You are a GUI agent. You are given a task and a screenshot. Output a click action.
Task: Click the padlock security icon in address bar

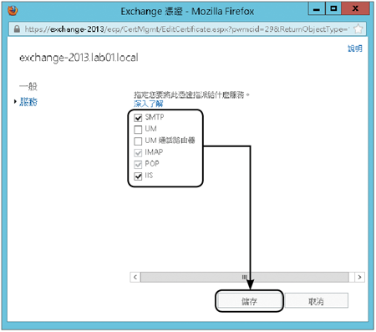tap(17, 29)
